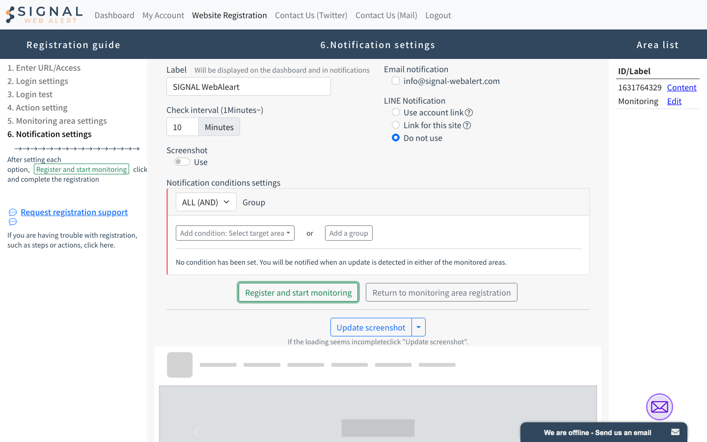Open Add condition: Select target area dropdown
The height and width of the screenshot is (442, 707).
point(235,233)
